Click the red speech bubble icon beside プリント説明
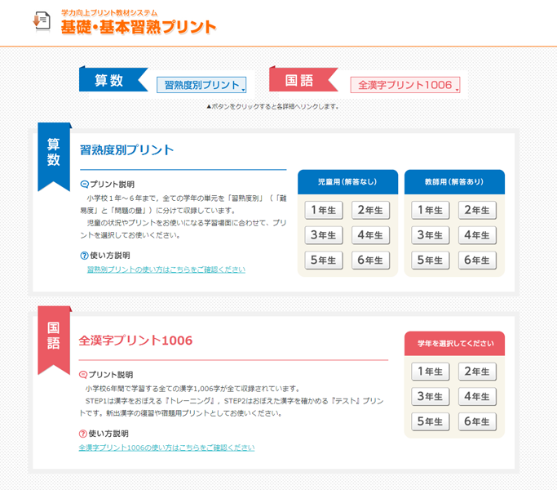The width and height of the screenshot is (557, 490). (82, 375)
